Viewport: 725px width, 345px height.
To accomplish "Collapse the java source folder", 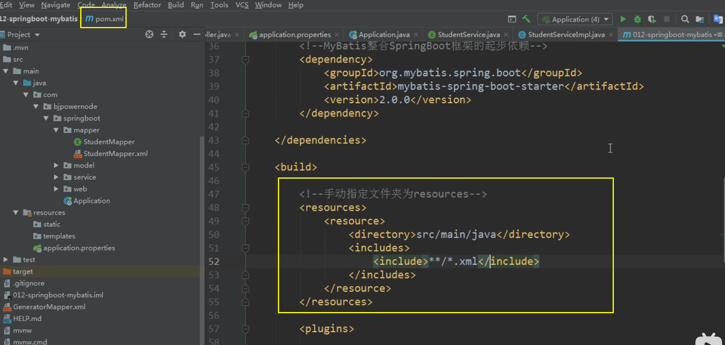I will tap(16, 83).
